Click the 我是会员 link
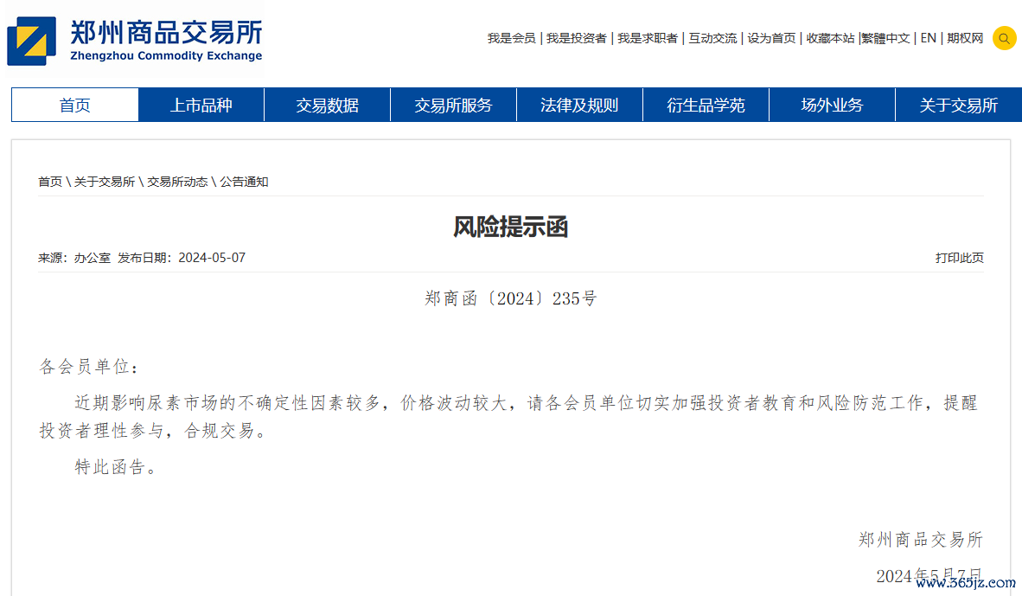Viewport: 1022px width, 596px height. (511, 38)
